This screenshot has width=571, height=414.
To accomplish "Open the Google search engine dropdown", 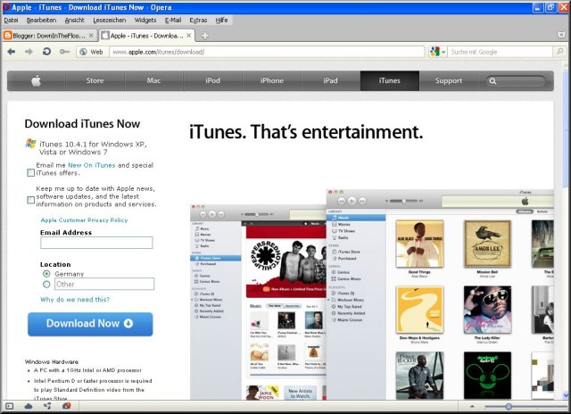I will [437, 52].
